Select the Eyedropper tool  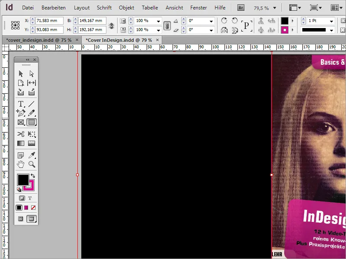32,155
